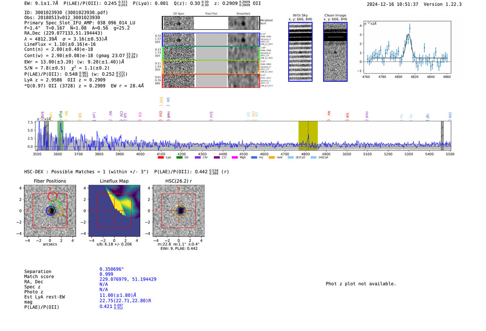Click the (K)CaII legend swatch
The width and height of the screenshot is (486, 331).
click(x=291, y=157)
